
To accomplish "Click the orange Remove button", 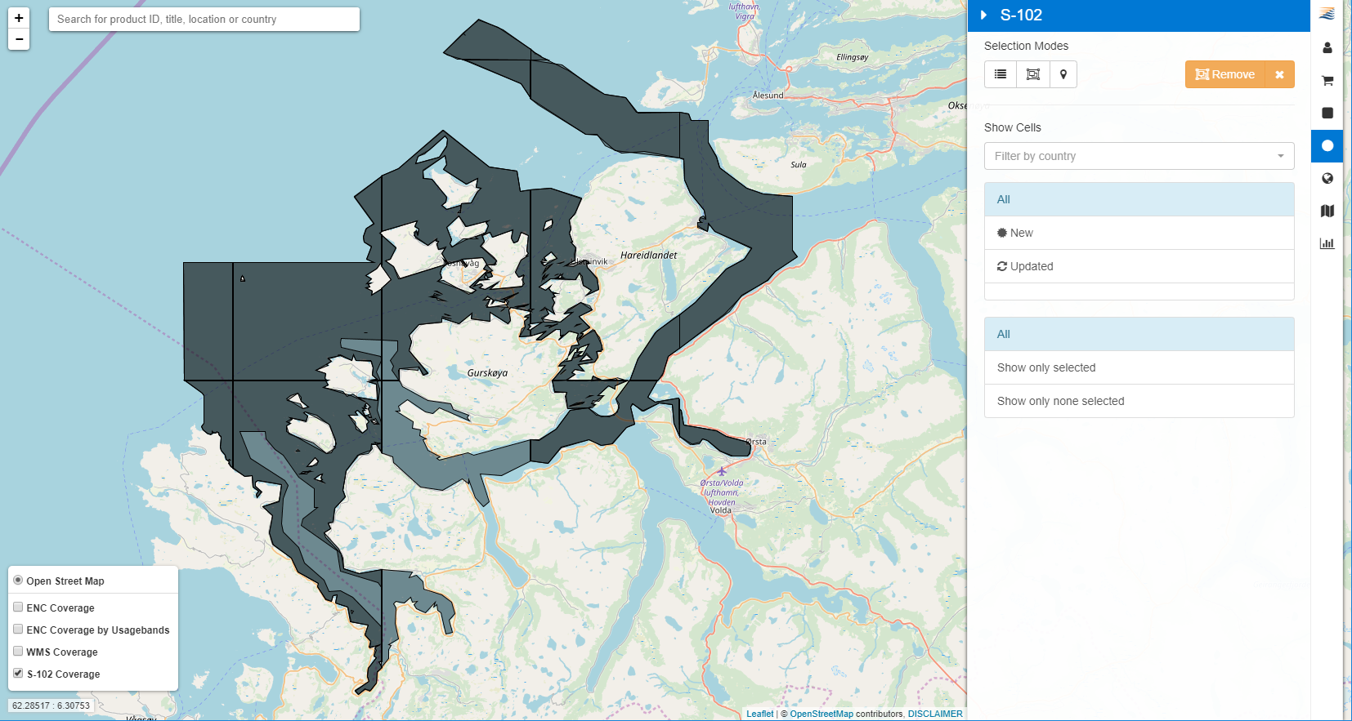I will coord(1224,74).
